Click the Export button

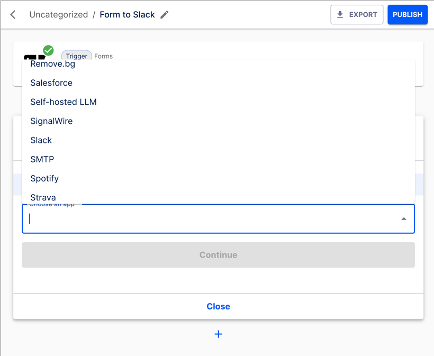tap(357, 15)
